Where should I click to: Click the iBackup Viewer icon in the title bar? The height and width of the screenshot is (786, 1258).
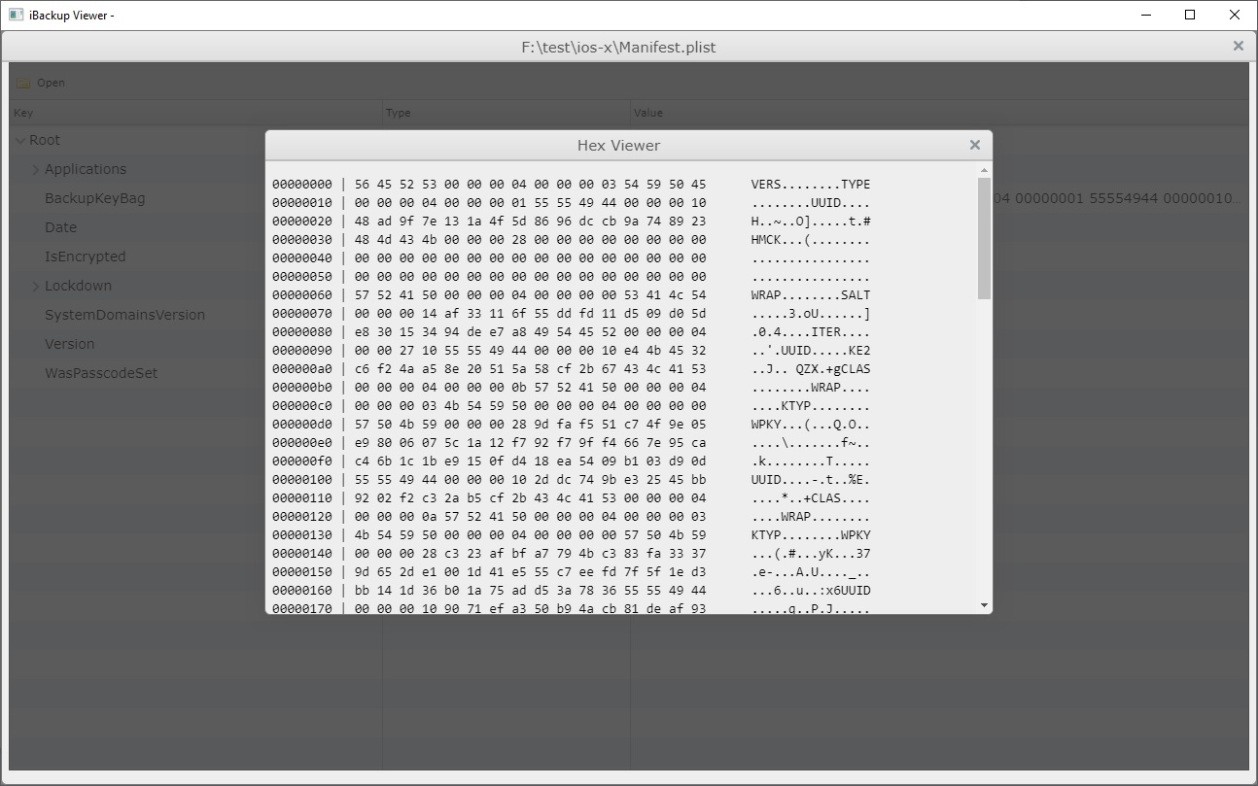[14, 15]
